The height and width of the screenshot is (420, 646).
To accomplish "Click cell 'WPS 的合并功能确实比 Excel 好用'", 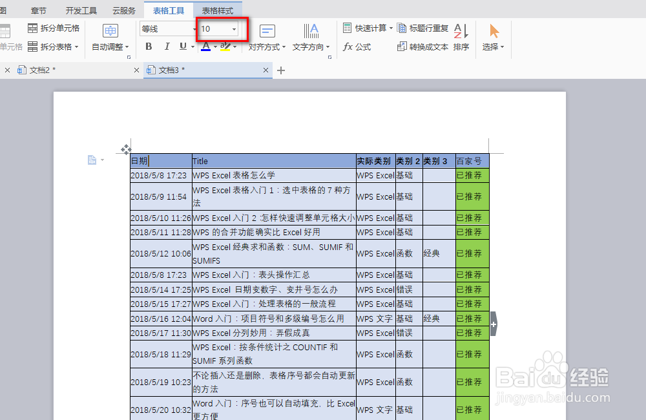I will pos(274,232).
